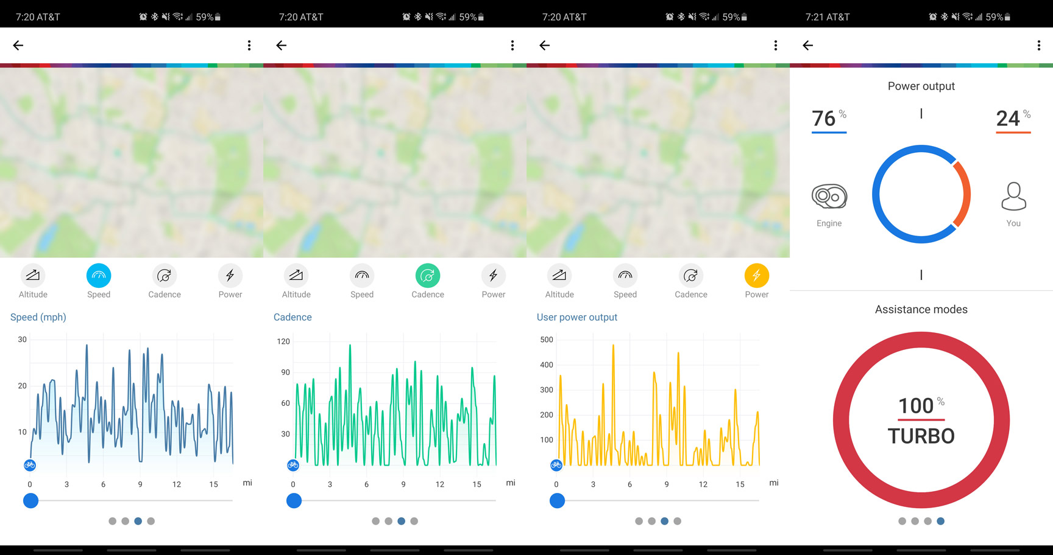Tap the highlighted yellow Power icon
The width and height of the screenshot is (1053, 555).
[756, 276]
